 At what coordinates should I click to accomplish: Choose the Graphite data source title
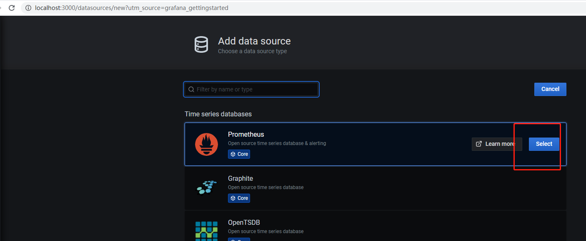[x=240, y=178]
